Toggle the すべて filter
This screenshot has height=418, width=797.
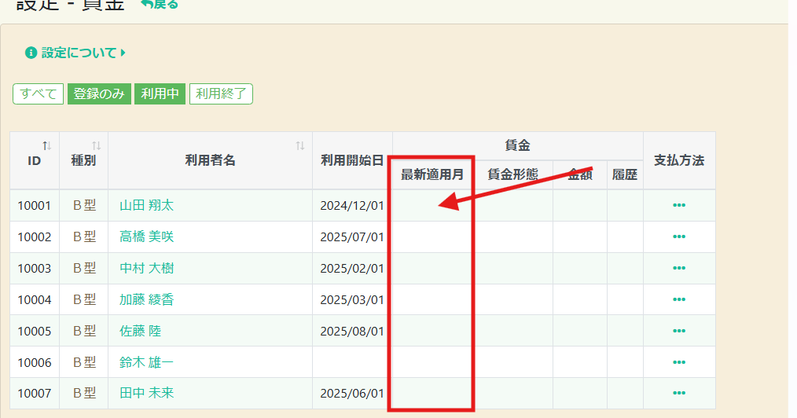pyautogui.click(x=38, y=94)
